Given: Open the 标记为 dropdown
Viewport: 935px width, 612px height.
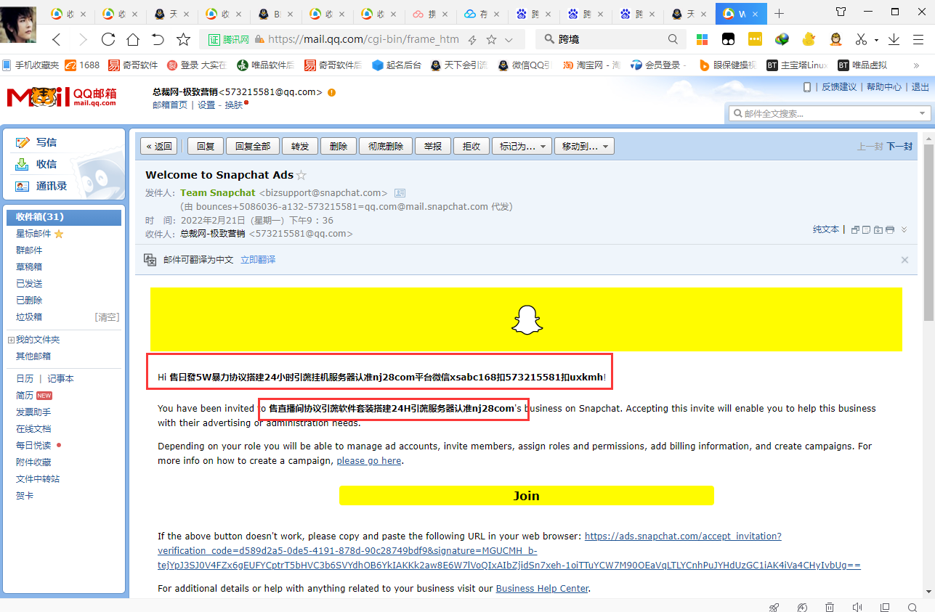Looking at the screenshot, I should [522, 146].
